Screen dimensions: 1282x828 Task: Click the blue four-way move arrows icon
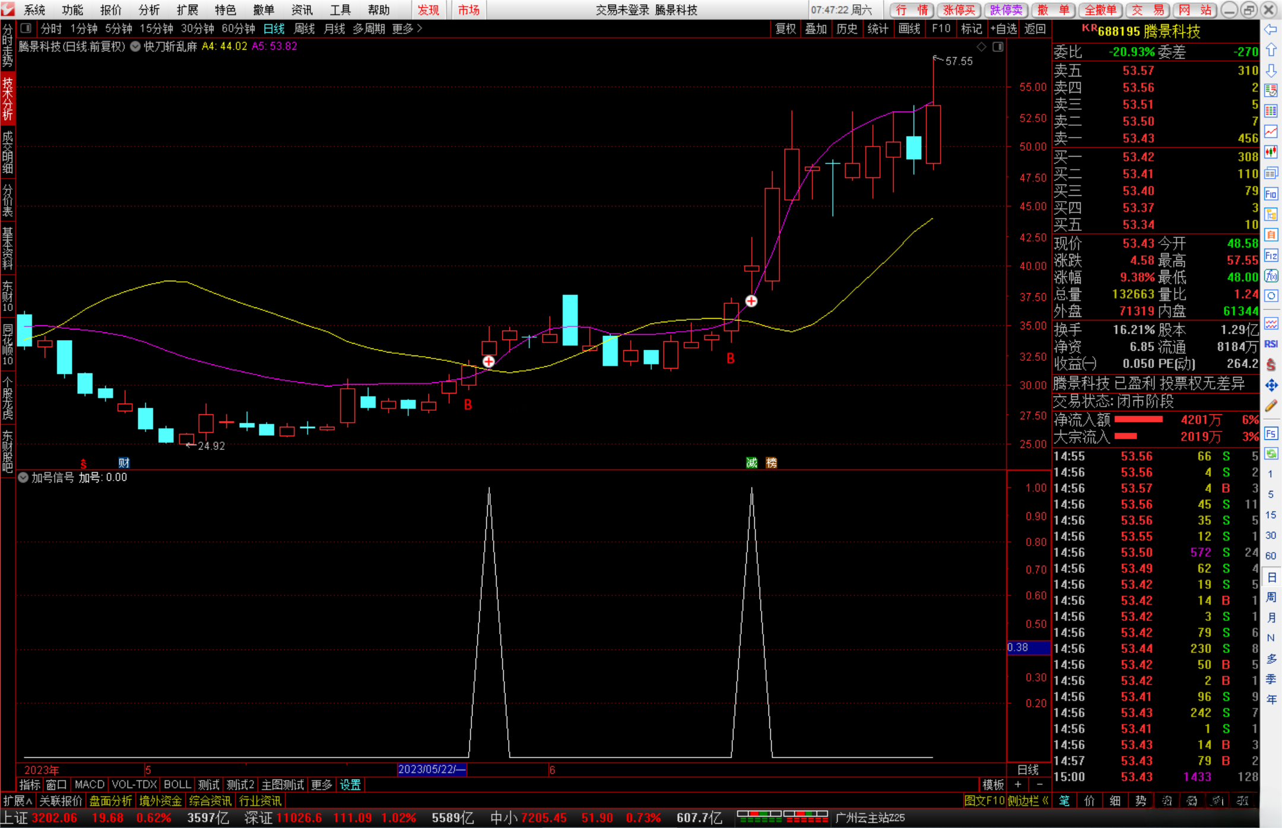(x=1271, y=386)
